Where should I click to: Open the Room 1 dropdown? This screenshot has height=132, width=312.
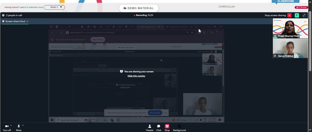pyautogui.click(x=54, y=7)
